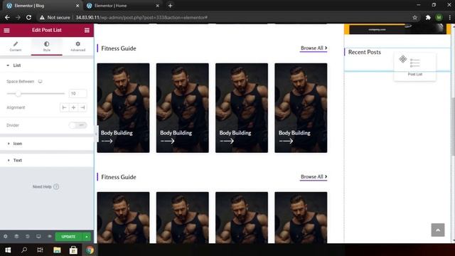Set alignment to center
This screenshot has width=455, height=256.
[x=73, y=107]
